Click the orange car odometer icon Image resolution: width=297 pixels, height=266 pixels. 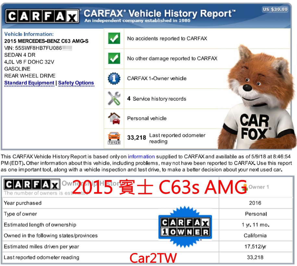[114, 138]
